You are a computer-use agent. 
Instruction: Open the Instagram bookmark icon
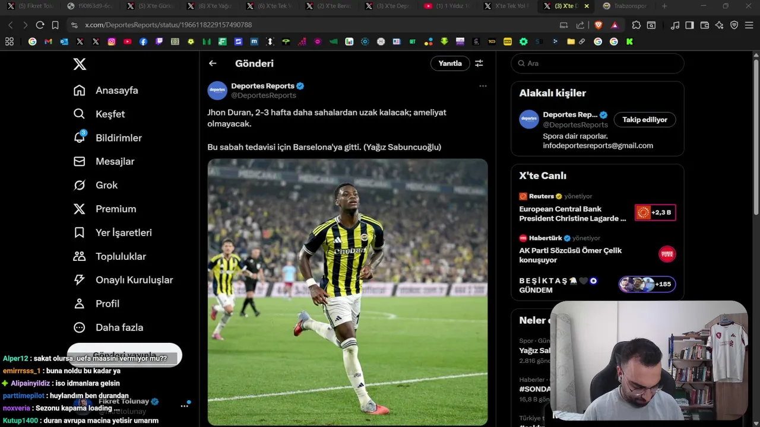[x=112, y=42]
